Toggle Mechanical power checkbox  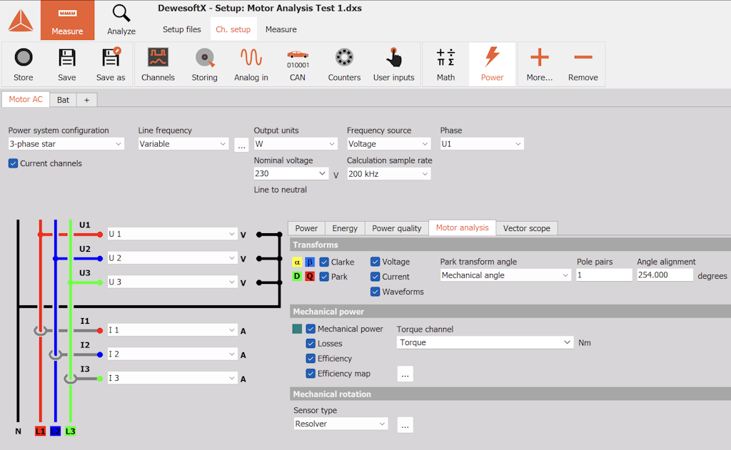pos(311,329)
